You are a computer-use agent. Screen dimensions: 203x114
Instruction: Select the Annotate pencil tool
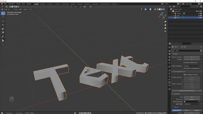click(x=3, y=37)
